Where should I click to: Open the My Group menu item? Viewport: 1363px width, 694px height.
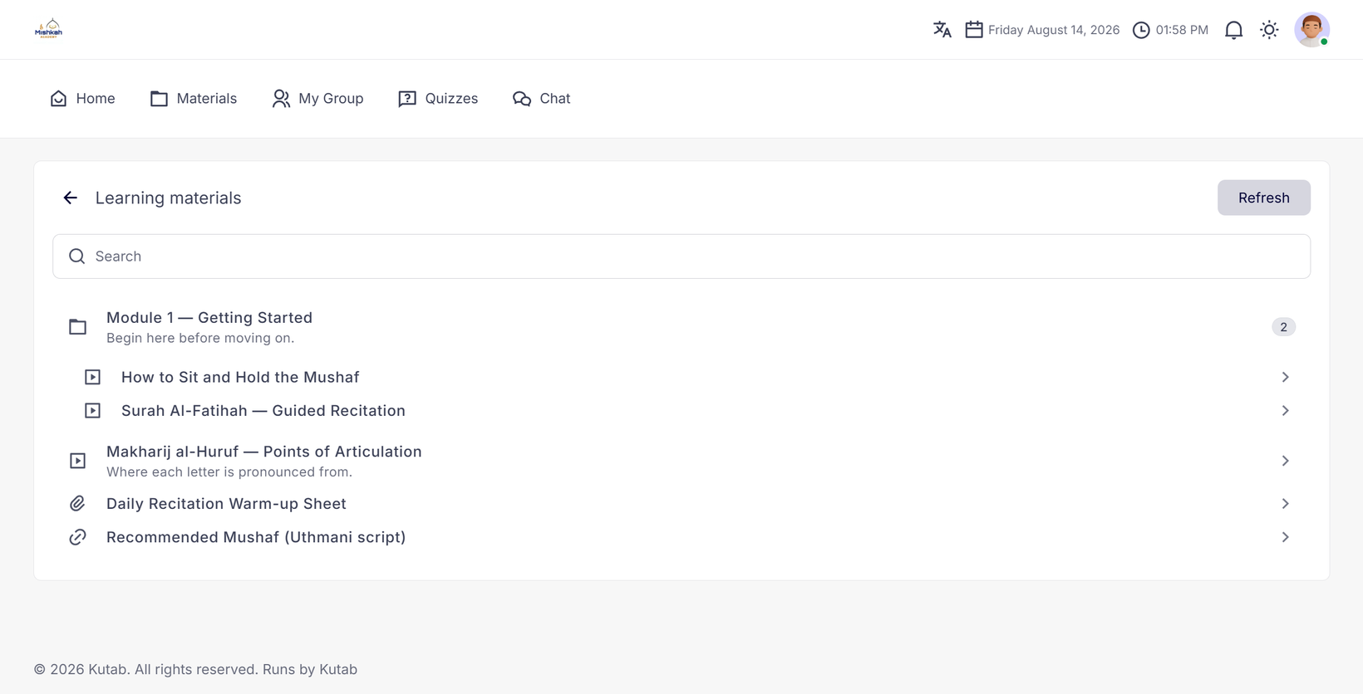(x=317, y=98)
